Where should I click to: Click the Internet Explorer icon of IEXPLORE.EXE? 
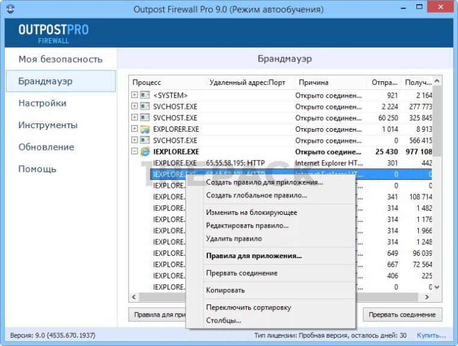tap(145, 152)
